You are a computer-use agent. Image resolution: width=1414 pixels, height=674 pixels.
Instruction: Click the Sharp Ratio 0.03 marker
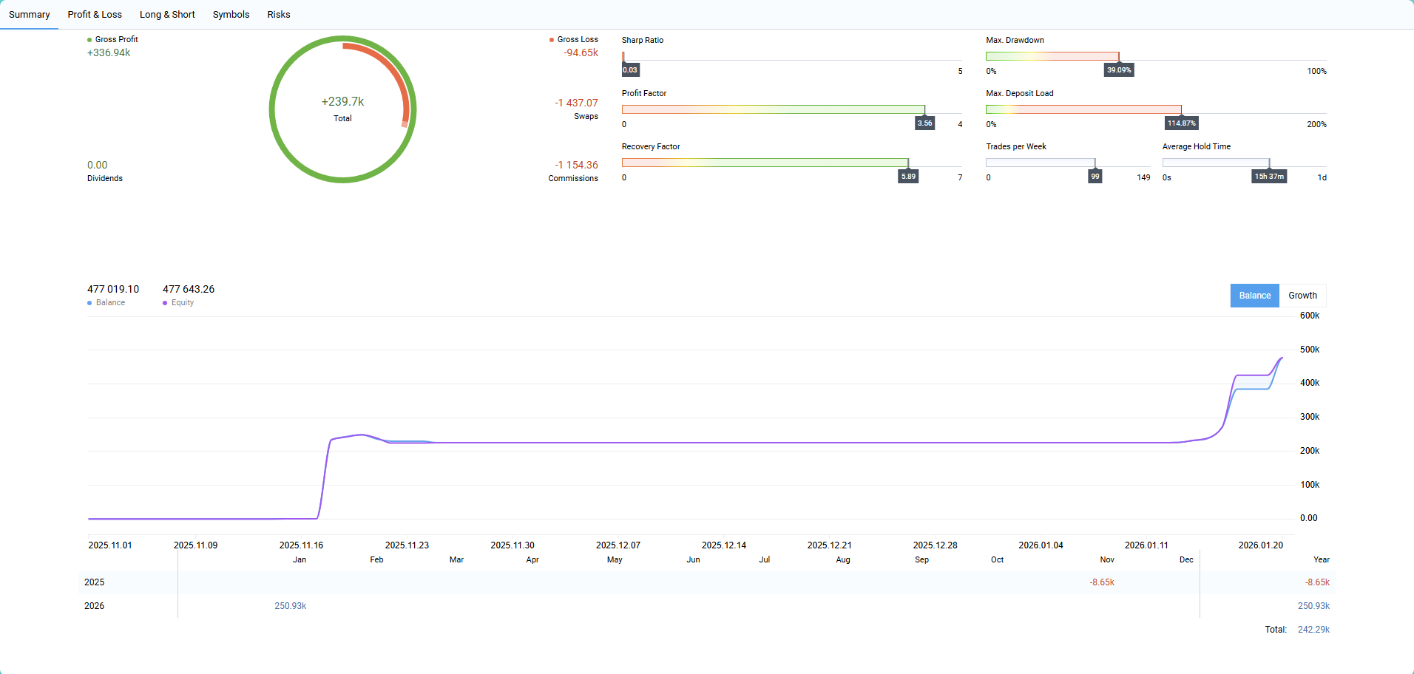point(630,70)
